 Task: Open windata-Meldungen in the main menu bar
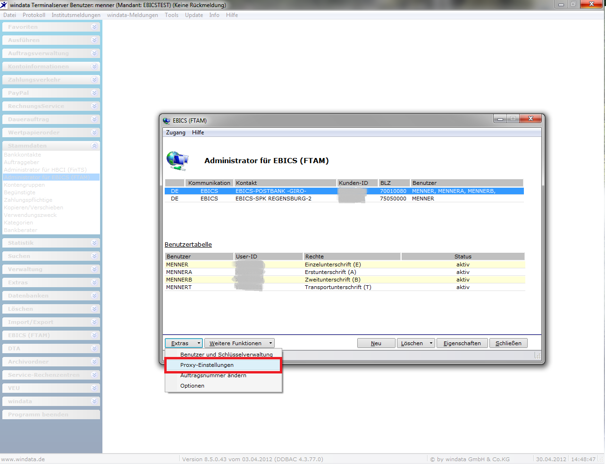(x=133, y=15)
